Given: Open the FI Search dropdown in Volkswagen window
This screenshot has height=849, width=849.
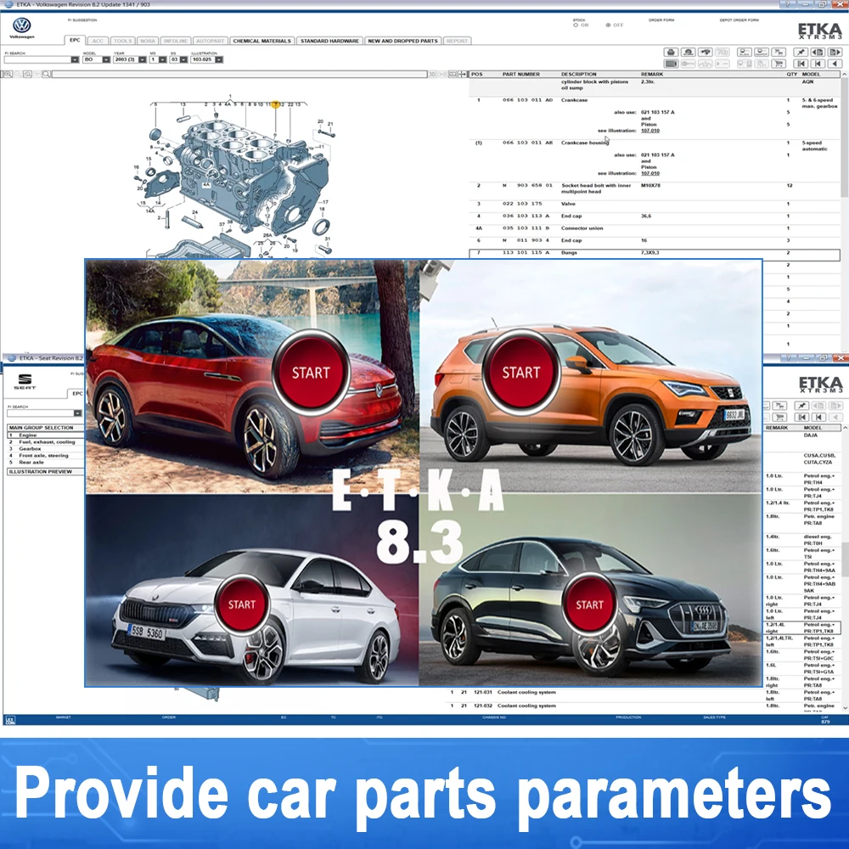Looking at the screenshot, I should tap(75, 59).
